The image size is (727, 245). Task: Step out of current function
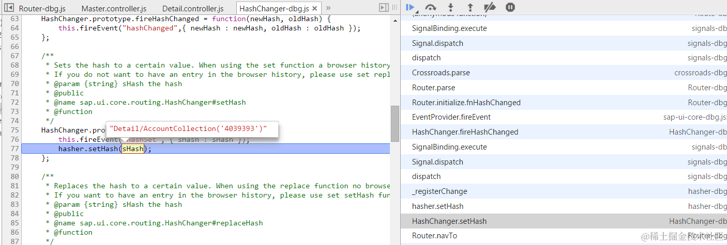470,7
